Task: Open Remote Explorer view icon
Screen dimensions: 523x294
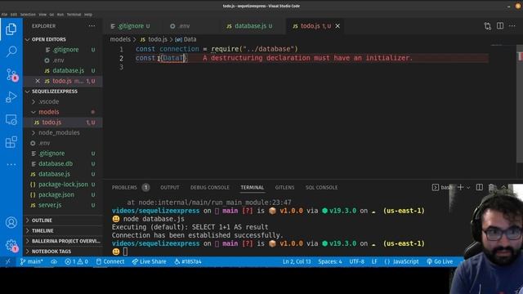Action: click(x=11, y=120)
